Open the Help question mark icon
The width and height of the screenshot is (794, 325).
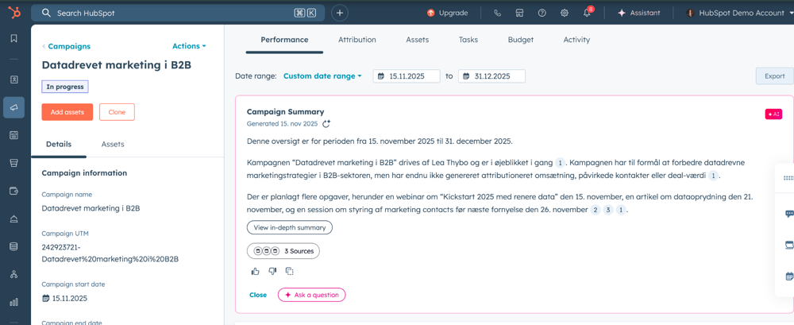click(542, 14)
